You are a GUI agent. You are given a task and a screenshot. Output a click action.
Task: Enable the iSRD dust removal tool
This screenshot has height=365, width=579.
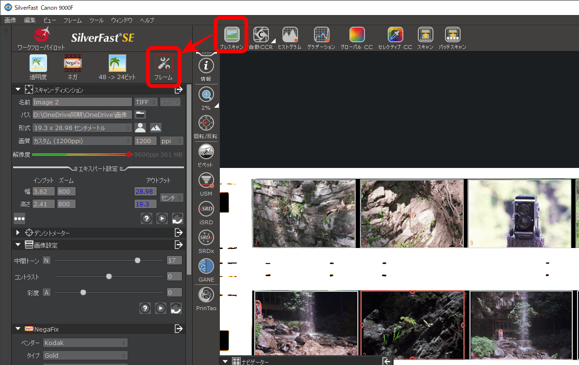[x=206, y=209]
